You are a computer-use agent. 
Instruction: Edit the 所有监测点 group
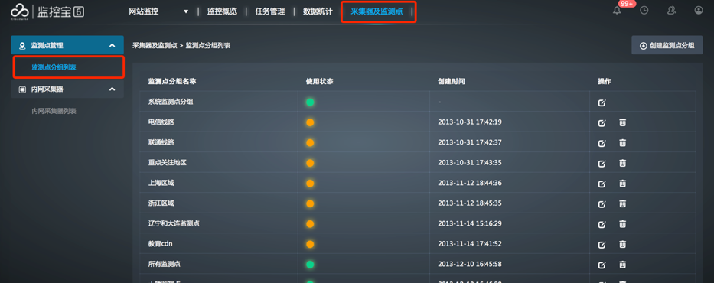click(x=602, y=265)
